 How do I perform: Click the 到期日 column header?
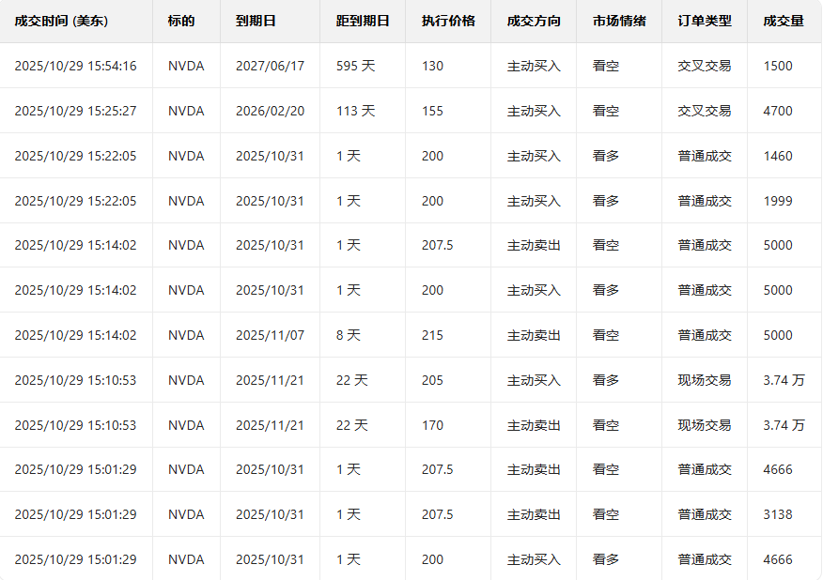tap(256, 21)
